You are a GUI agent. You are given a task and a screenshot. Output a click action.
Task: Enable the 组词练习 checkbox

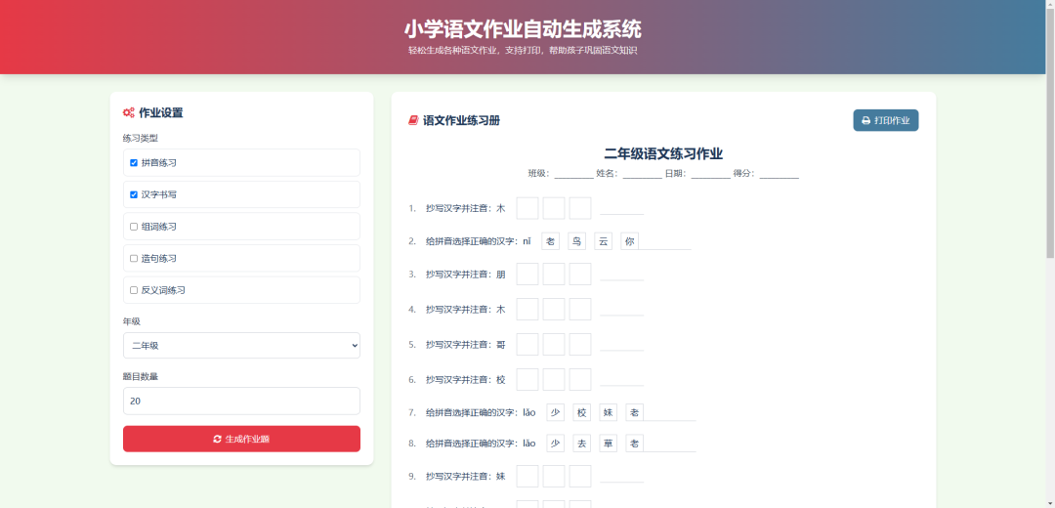[x=134, y=227]
